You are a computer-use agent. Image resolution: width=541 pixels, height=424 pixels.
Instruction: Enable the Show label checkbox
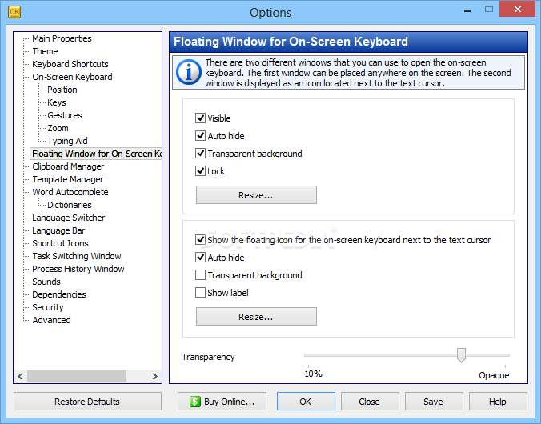coord(200,293)
